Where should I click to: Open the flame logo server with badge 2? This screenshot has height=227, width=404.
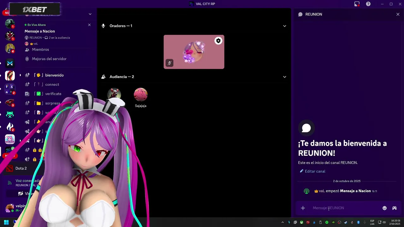pyautogui.click(x=10, y=127)
